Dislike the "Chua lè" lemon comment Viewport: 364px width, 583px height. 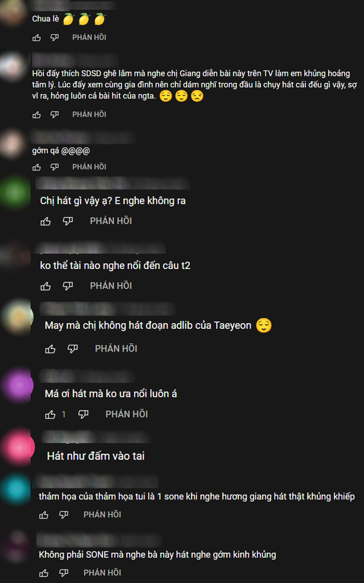tap(55, 37)
